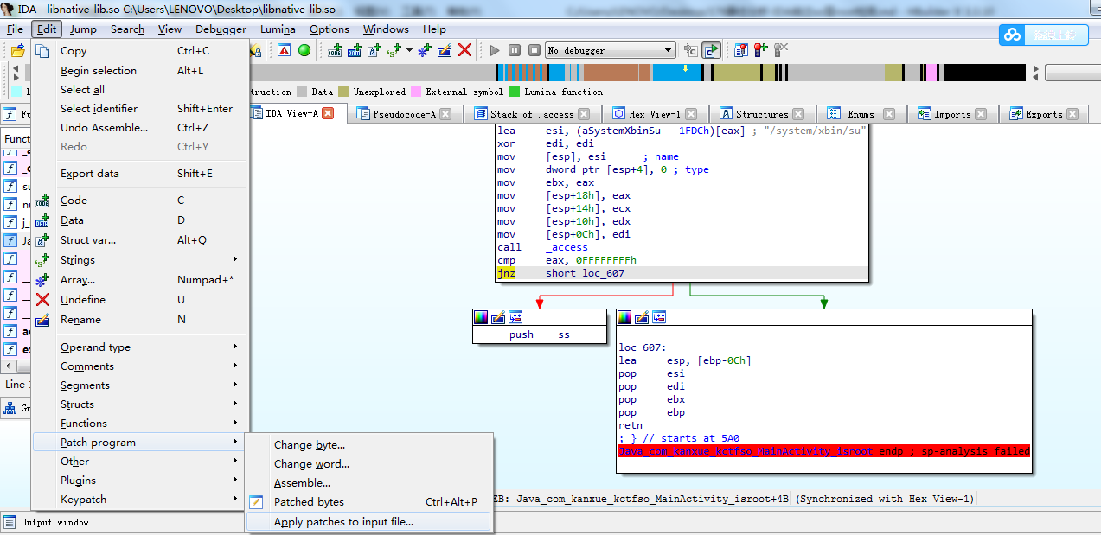The height and width of the screenshot is (535, 1101).
Task: Click the yellow arrow marker in navigation band
Action: [x=686, y=67]
